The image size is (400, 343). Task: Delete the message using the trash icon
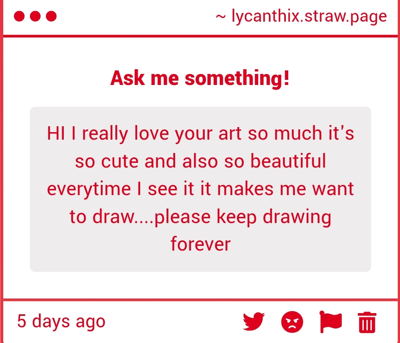pyautogui.click(x=367, y=323)
